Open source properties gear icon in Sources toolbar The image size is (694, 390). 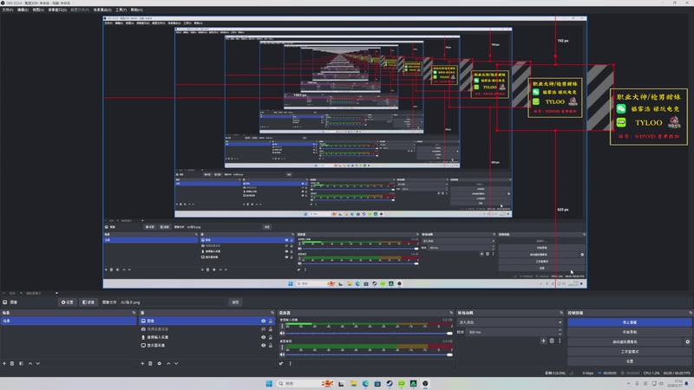pyautogui.click(x=160, y=363)
